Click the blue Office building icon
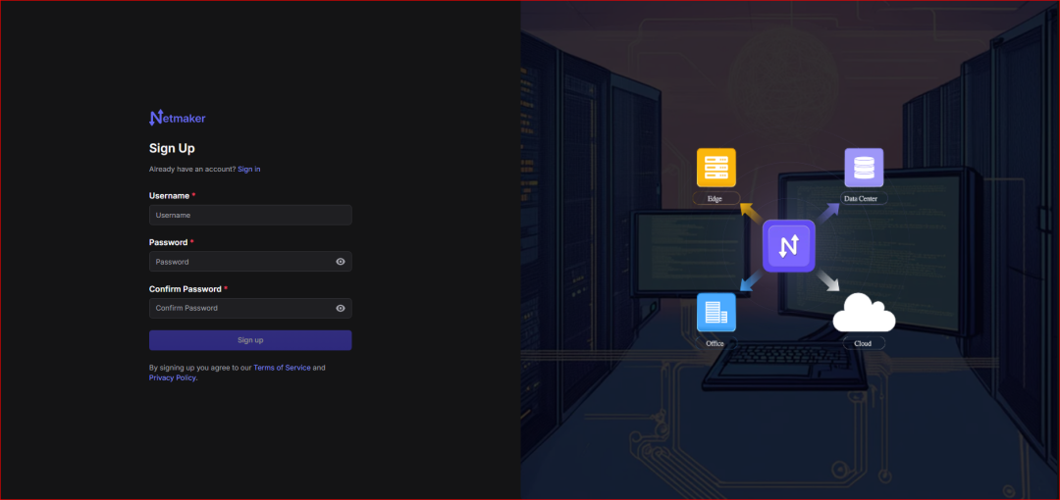Screen dimensions: 1060x500 [715, 312]
